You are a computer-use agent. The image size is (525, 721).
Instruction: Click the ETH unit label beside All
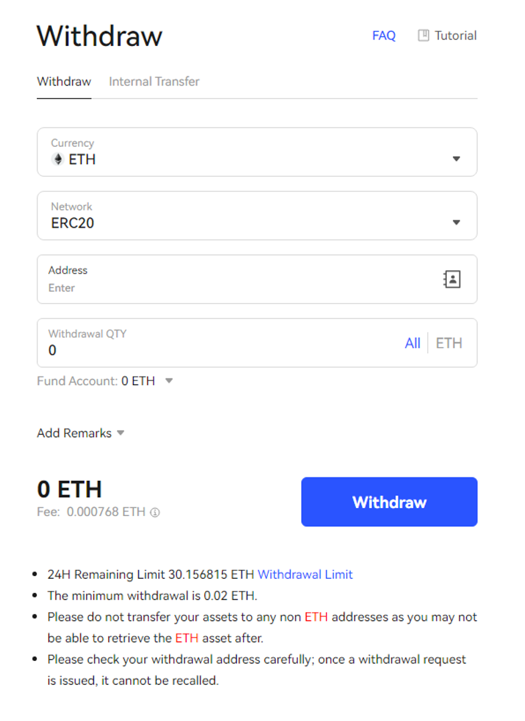click(x=449, y=343)
